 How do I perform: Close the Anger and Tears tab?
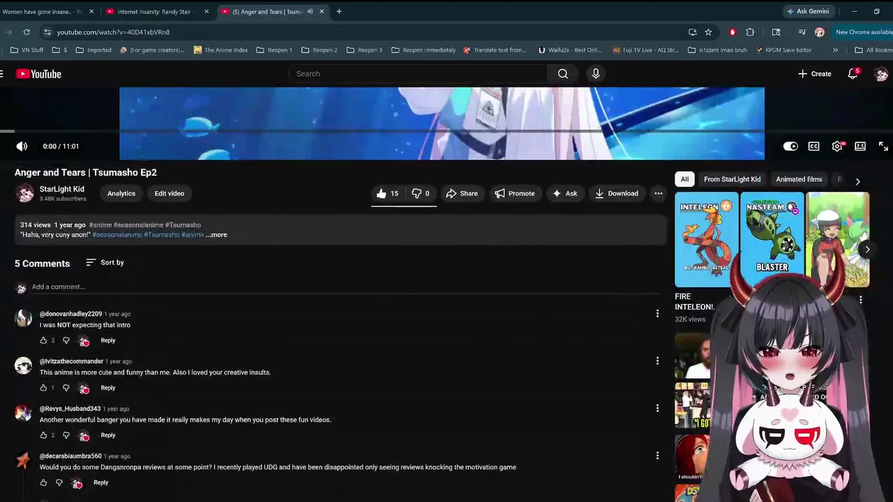coord(322,11)
